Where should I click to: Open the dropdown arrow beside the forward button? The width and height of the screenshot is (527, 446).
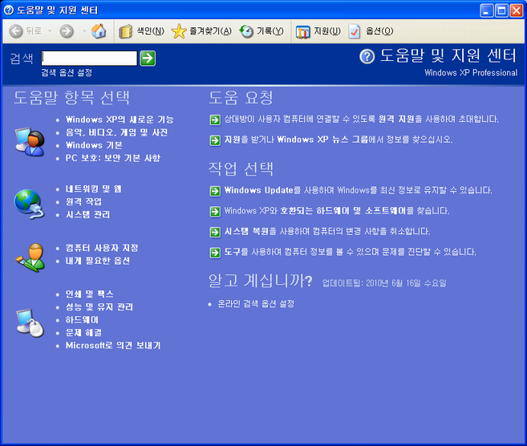coord(84,31)
